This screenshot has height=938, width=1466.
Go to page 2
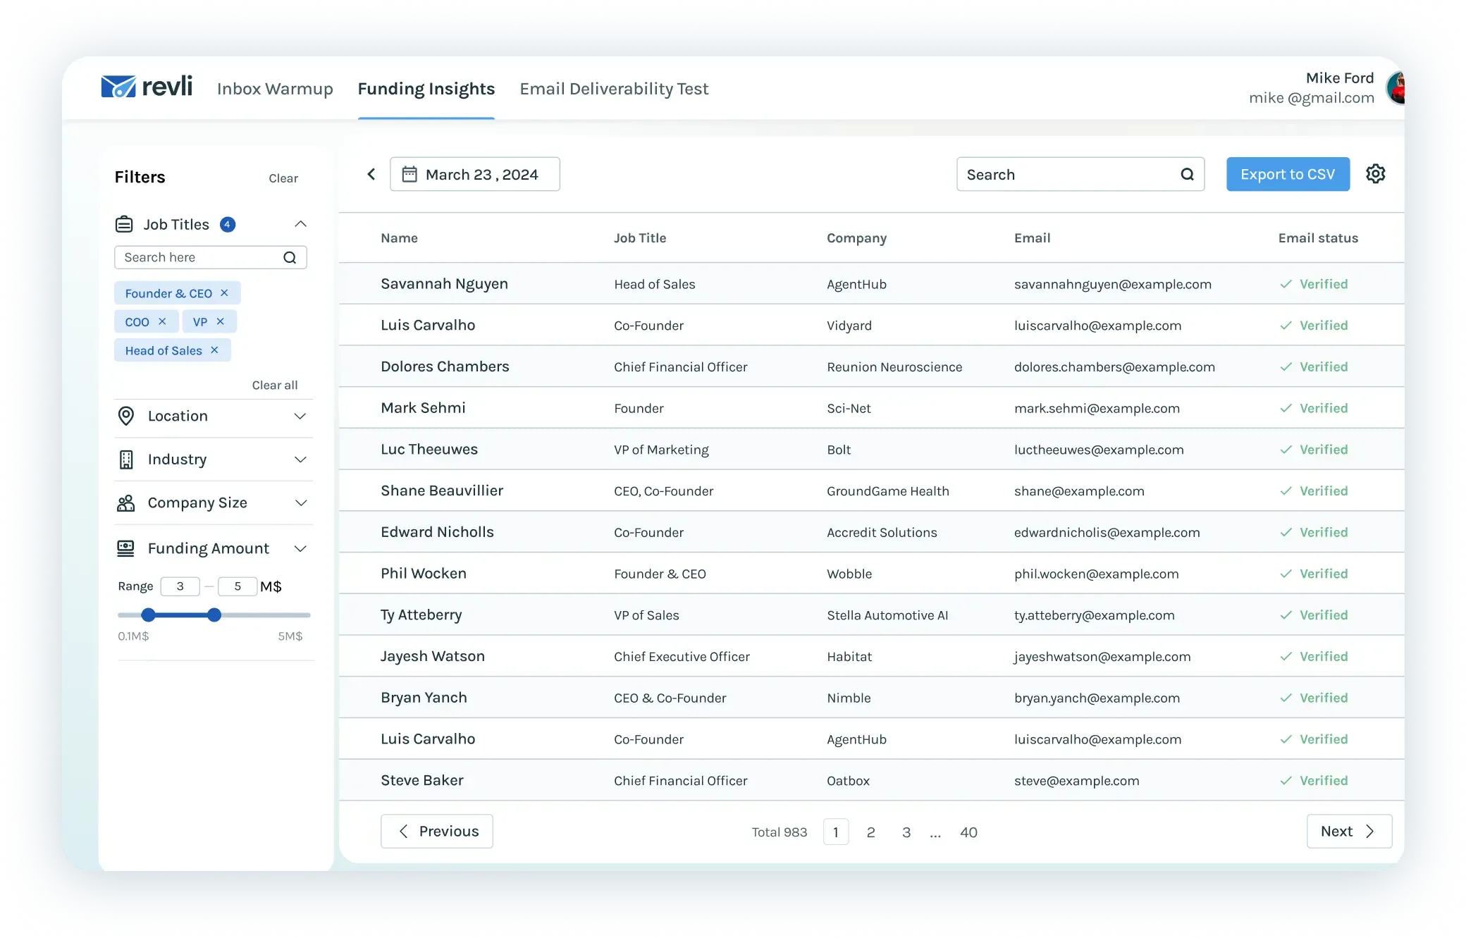click(x=871, y=832)
